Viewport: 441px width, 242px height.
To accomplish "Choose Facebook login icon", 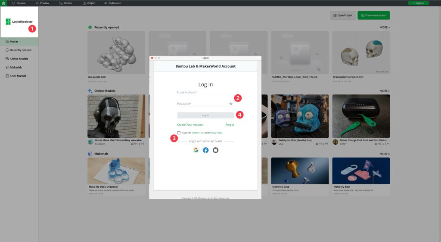I will coord(206,150).
